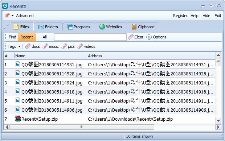The width and height of the screenshot is (225, 141).
Task: Switch to the Programs tab
Action: coord(79,27)
